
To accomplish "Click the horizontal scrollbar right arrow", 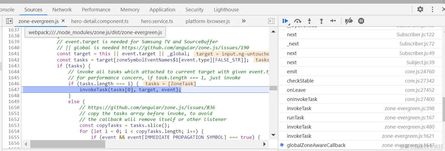I will [265, 144].
